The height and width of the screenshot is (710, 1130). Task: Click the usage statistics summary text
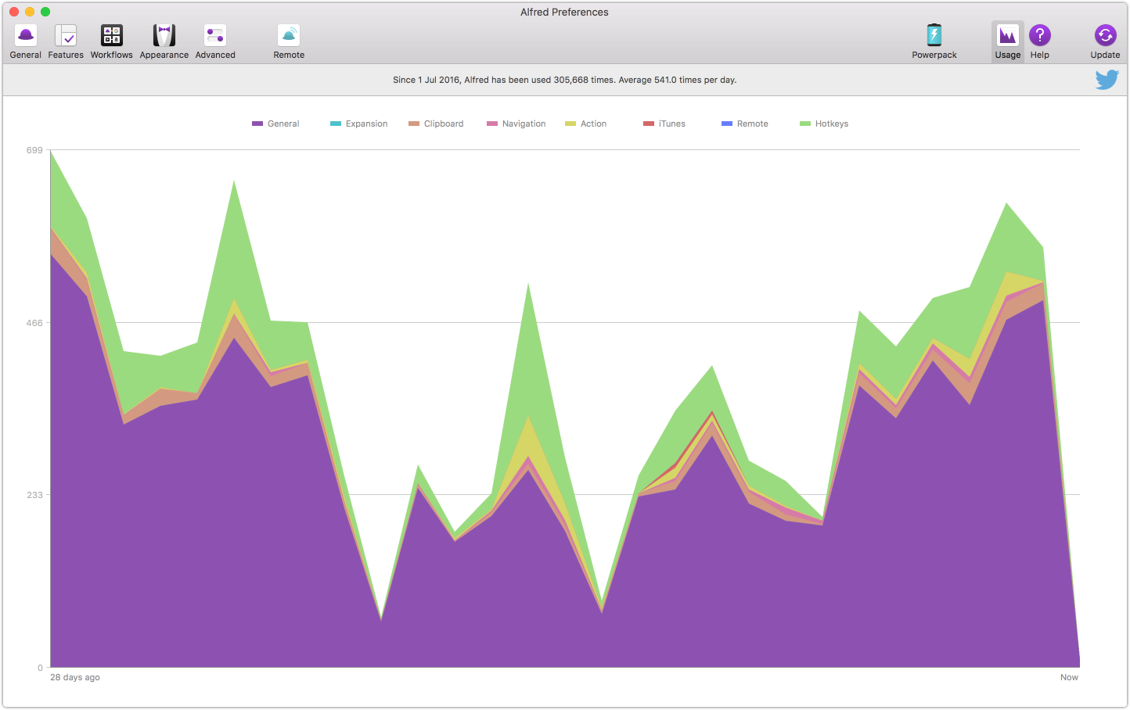pos(564,80)
